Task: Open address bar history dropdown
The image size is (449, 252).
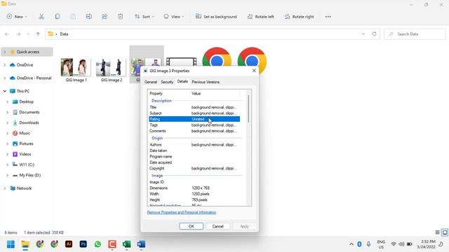Action: pos(363,34)
